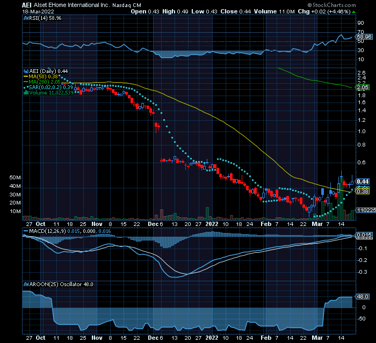
Task: Click the green 2.05 MA(200) price tag
Action: [x=363, y=87]
